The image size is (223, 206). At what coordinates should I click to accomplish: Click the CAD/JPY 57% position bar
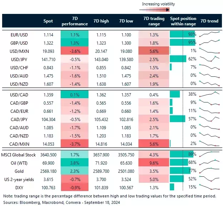178,119
